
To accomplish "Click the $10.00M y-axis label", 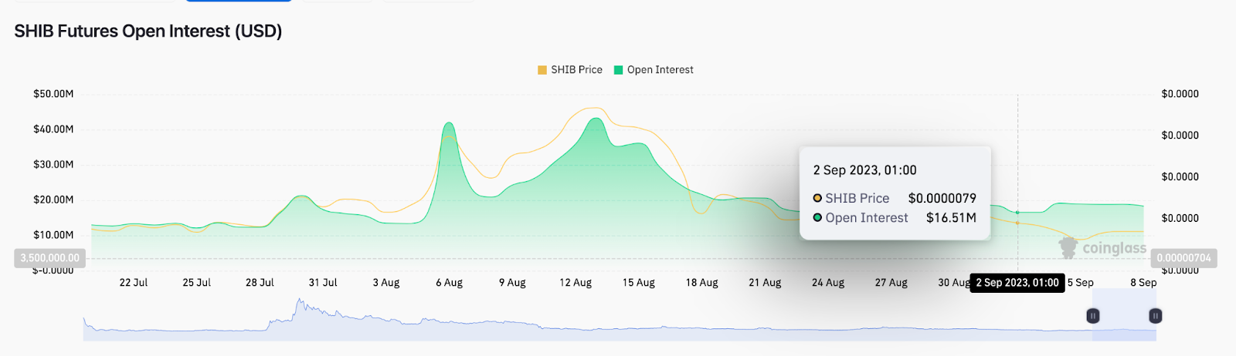I will pyautogui.click(x=53, y=235).
